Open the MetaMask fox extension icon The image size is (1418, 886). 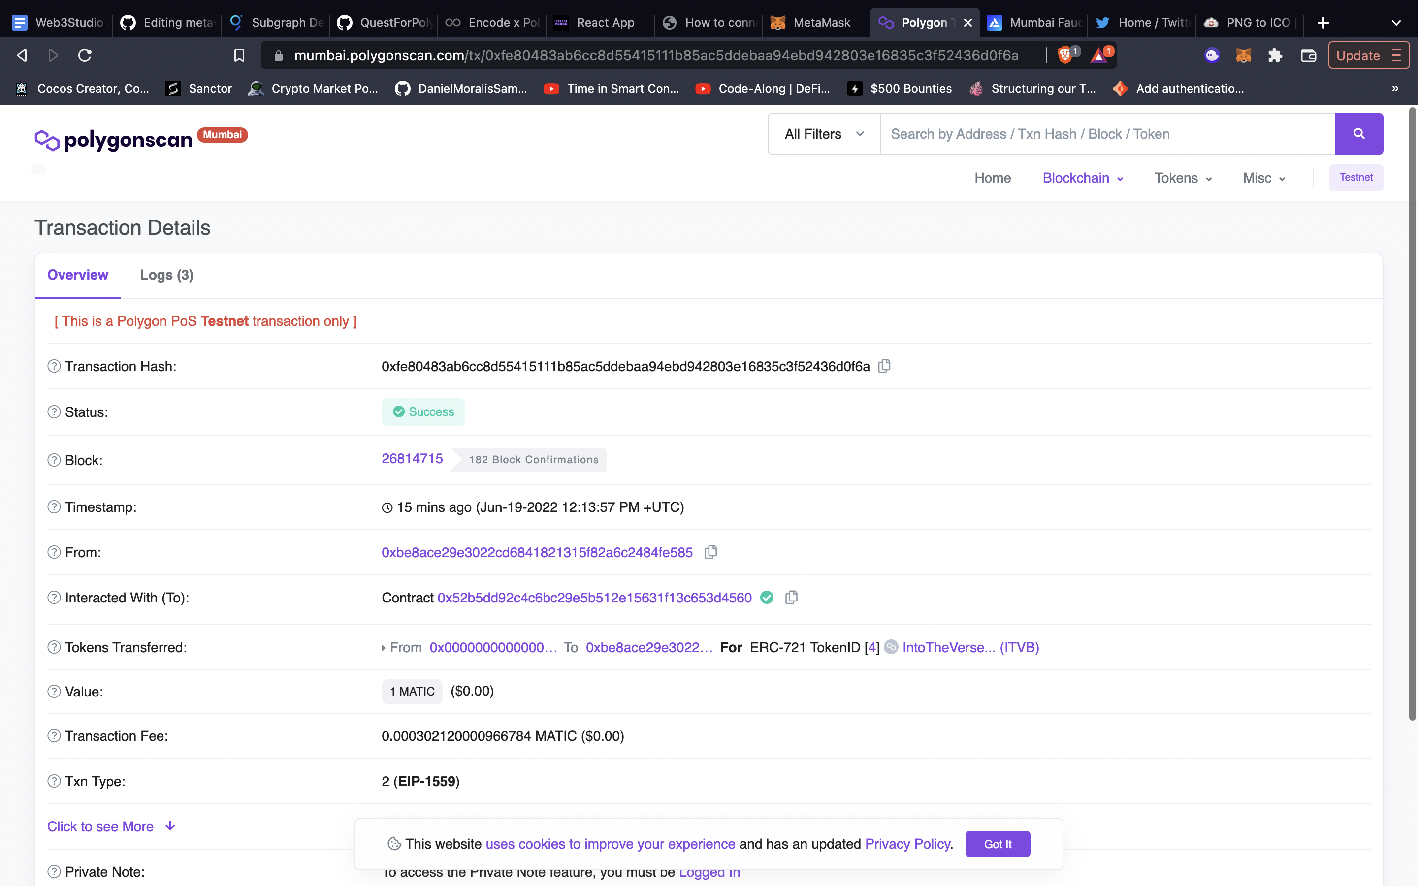coord(1243,55)
